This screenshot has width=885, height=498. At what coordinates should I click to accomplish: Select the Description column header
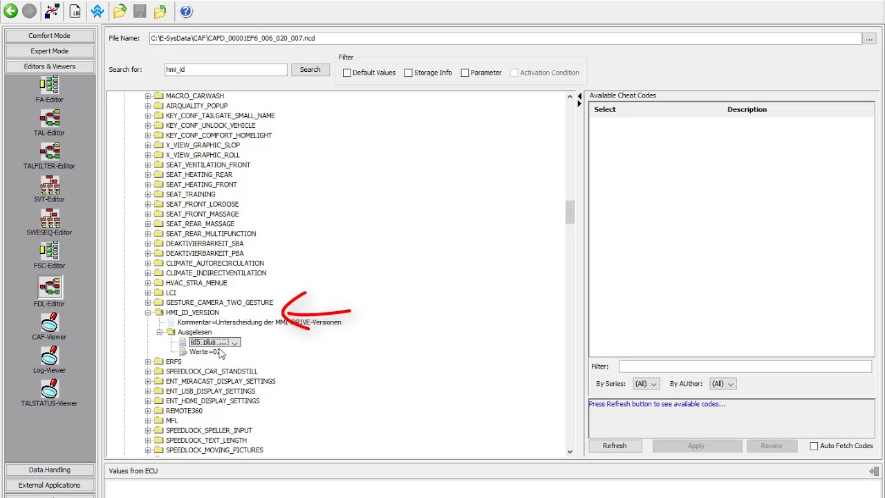[x=747, y=109]
